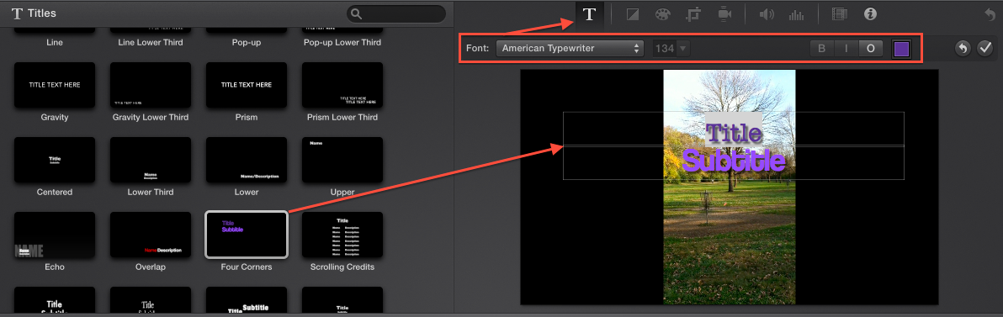Image resolution: width=1003 pixels, height=317 pixels.
Task: Select the Echo title thumbnail
Action: click(x=55, y=235)
